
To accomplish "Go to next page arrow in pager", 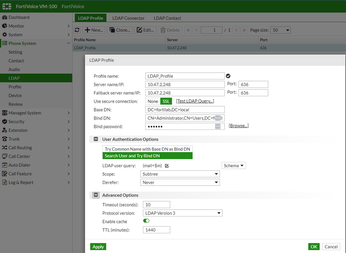I will pos(236,30).
